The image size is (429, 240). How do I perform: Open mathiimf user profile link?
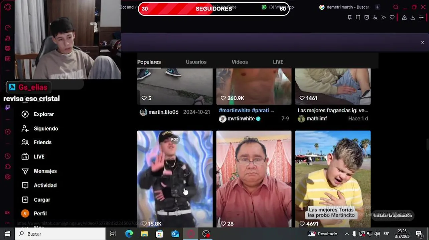(312, 119)
